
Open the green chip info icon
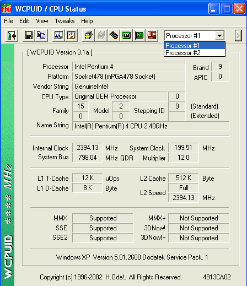tap(126, 35)
